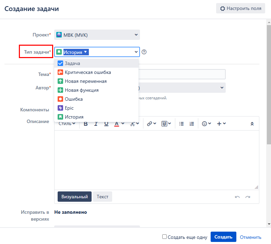This screenshot has height=244, width=271.
Task: Expand the Проект dropdown
Action: [x=136, y=35]
